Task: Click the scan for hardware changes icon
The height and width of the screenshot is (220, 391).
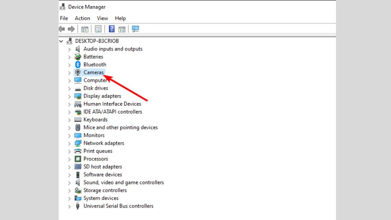Action: pyautogui.click(x=135, y=29)
